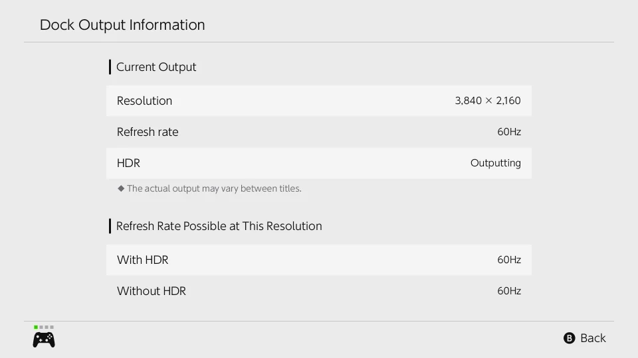
Task: Click the bar beside Refresh Rate Possible heading
Action: coord(110,226)
